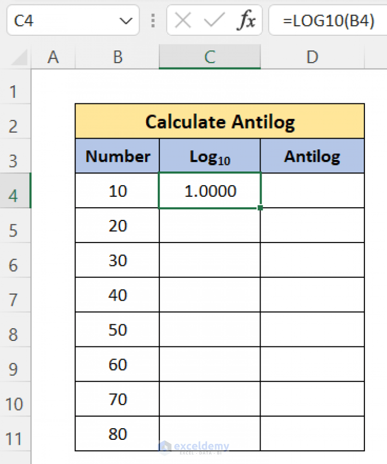Click the vertical ellipsis beside Name Box
387x464 pixels.
[153, 20]
